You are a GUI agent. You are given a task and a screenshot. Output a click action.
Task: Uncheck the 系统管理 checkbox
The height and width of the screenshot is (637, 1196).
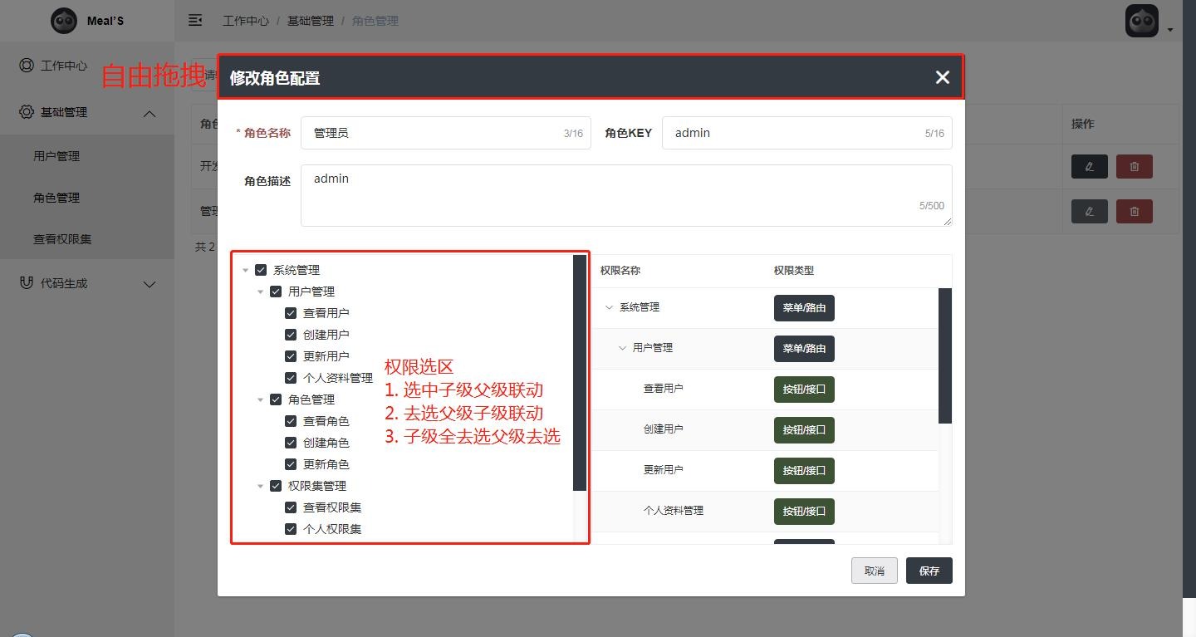(261, 270)
